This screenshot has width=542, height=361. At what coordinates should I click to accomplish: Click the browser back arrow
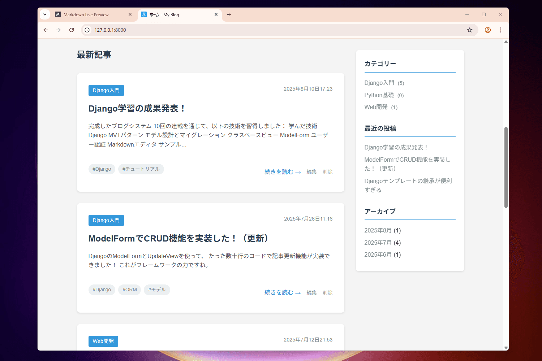pyautogui.click(x=46, y=30)
